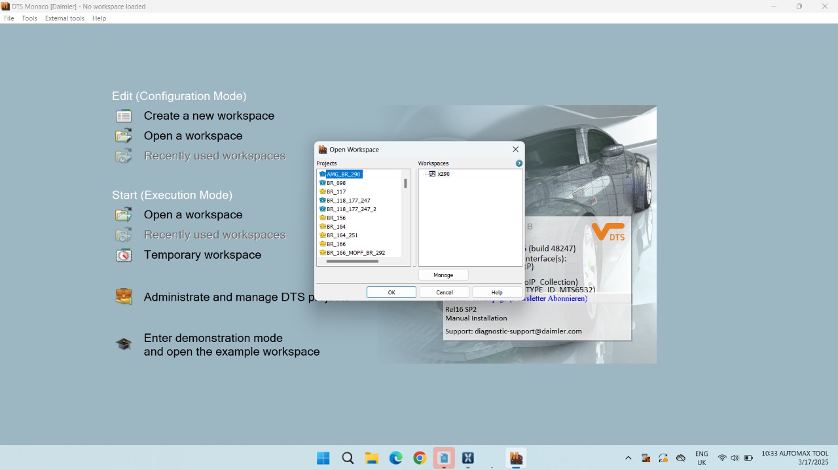Click the ENG UK language indicator
The image size is (838, 470).
pos(701,458)
